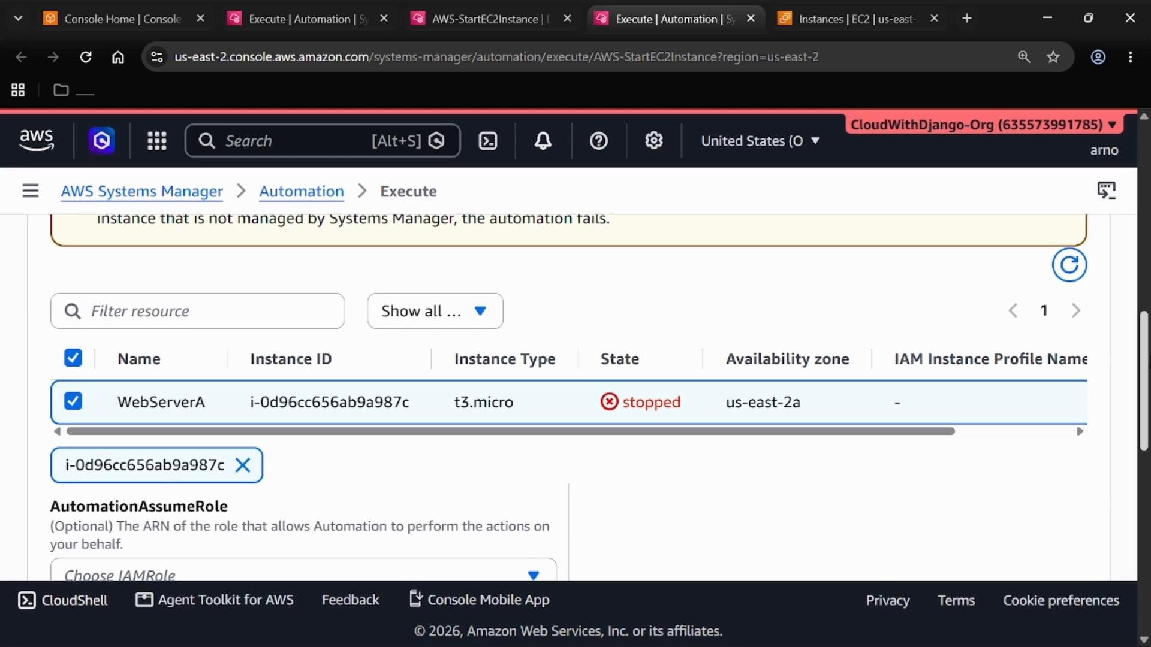Image resolution: width=1151 pixels, height=647 pixels.
Task: Open the Choose IAMRole dropdown
Action: pyautogui.click(x=303, y=570)
